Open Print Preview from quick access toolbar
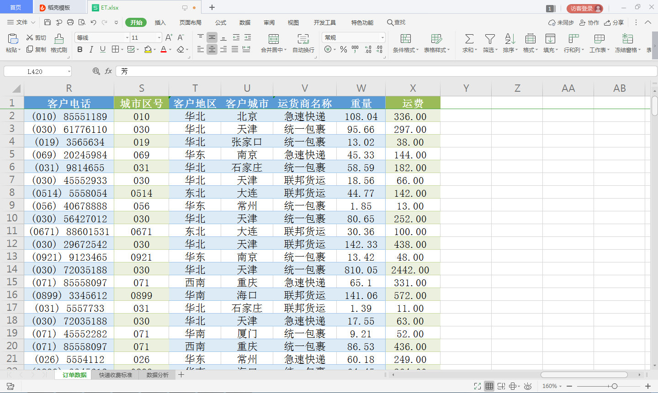The image size is (658, 393). pos(82,22)
